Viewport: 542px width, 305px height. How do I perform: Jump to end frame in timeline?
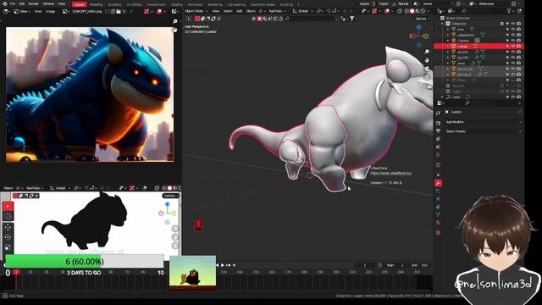(234, 265)
